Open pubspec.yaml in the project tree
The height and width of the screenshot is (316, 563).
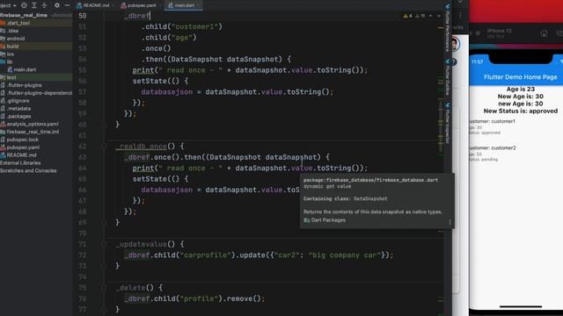[23, 147]
